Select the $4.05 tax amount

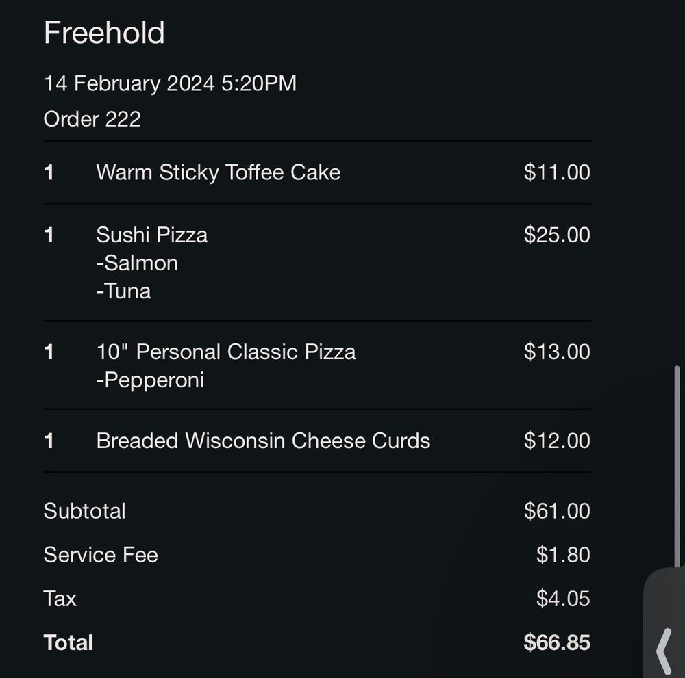[x=562, y=599]
